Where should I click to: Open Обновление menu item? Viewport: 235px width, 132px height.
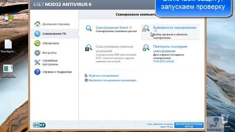(x=51, y=43)
